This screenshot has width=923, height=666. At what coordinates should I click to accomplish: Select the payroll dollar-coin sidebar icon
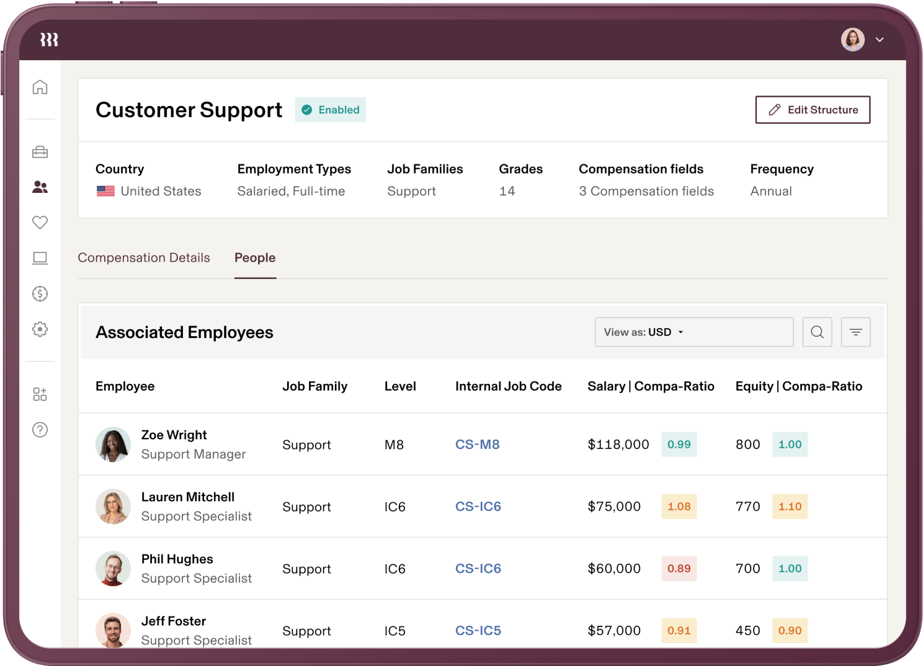click(40, 294)
